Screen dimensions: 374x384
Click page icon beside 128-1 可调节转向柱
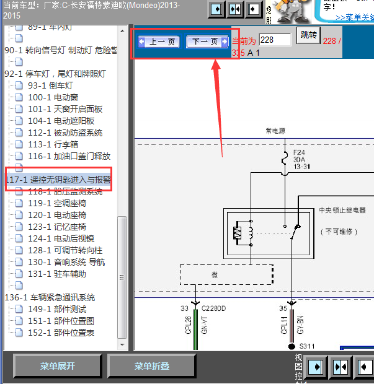pos(19,250)
